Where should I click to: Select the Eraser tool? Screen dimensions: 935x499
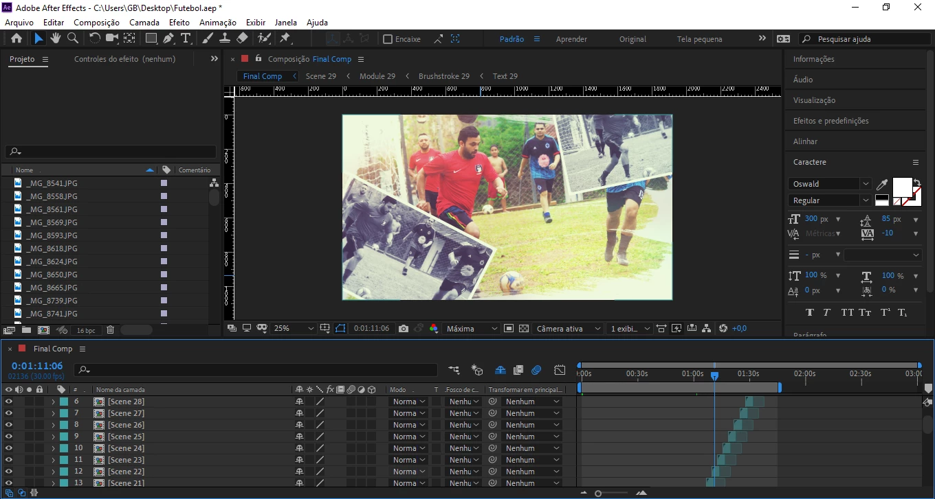pos(242,38)
